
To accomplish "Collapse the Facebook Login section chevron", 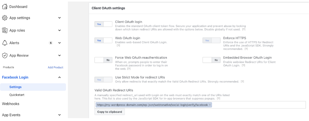I will point(59,77).
